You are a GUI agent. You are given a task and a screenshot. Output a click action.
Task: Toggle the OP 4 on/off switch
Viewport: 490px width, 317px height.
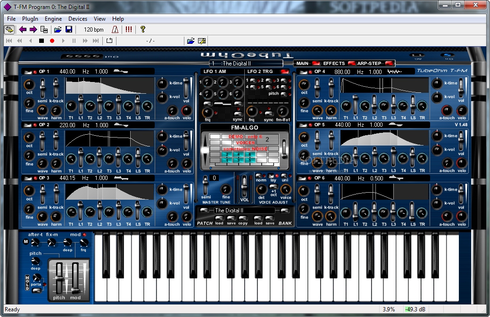pos(303,72)
